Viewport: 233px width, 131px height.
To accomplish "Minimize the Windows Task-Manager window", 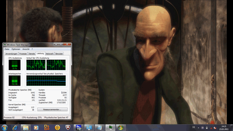I will (56, 44).
